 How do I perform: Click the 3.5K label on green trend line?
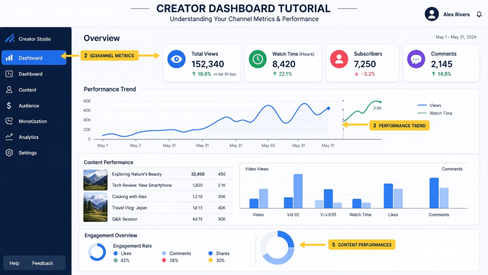(x=377, y=108)
